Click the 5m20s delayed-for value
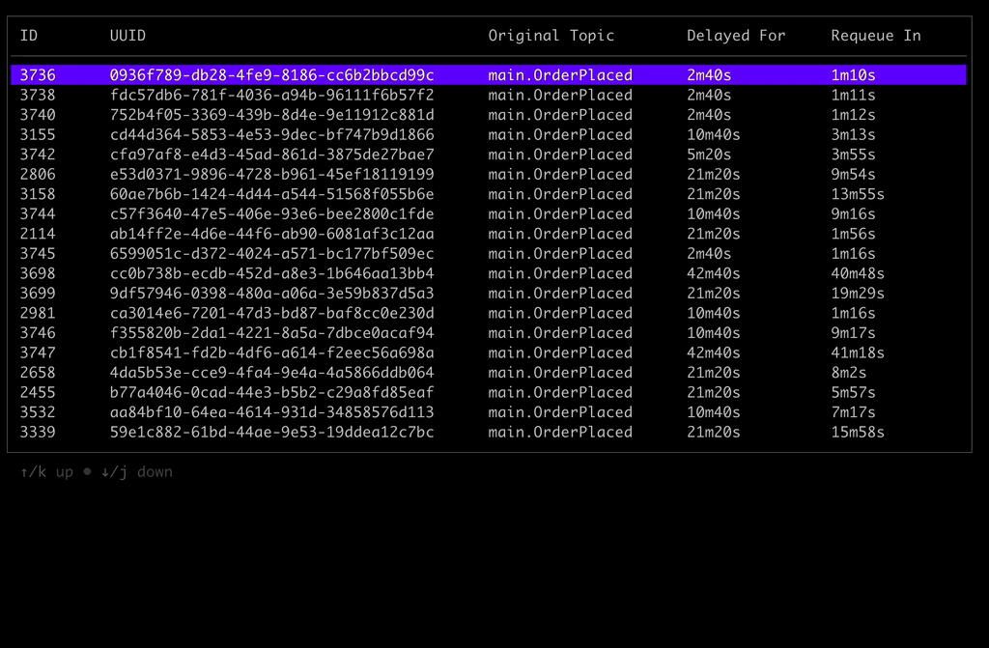 709,155
